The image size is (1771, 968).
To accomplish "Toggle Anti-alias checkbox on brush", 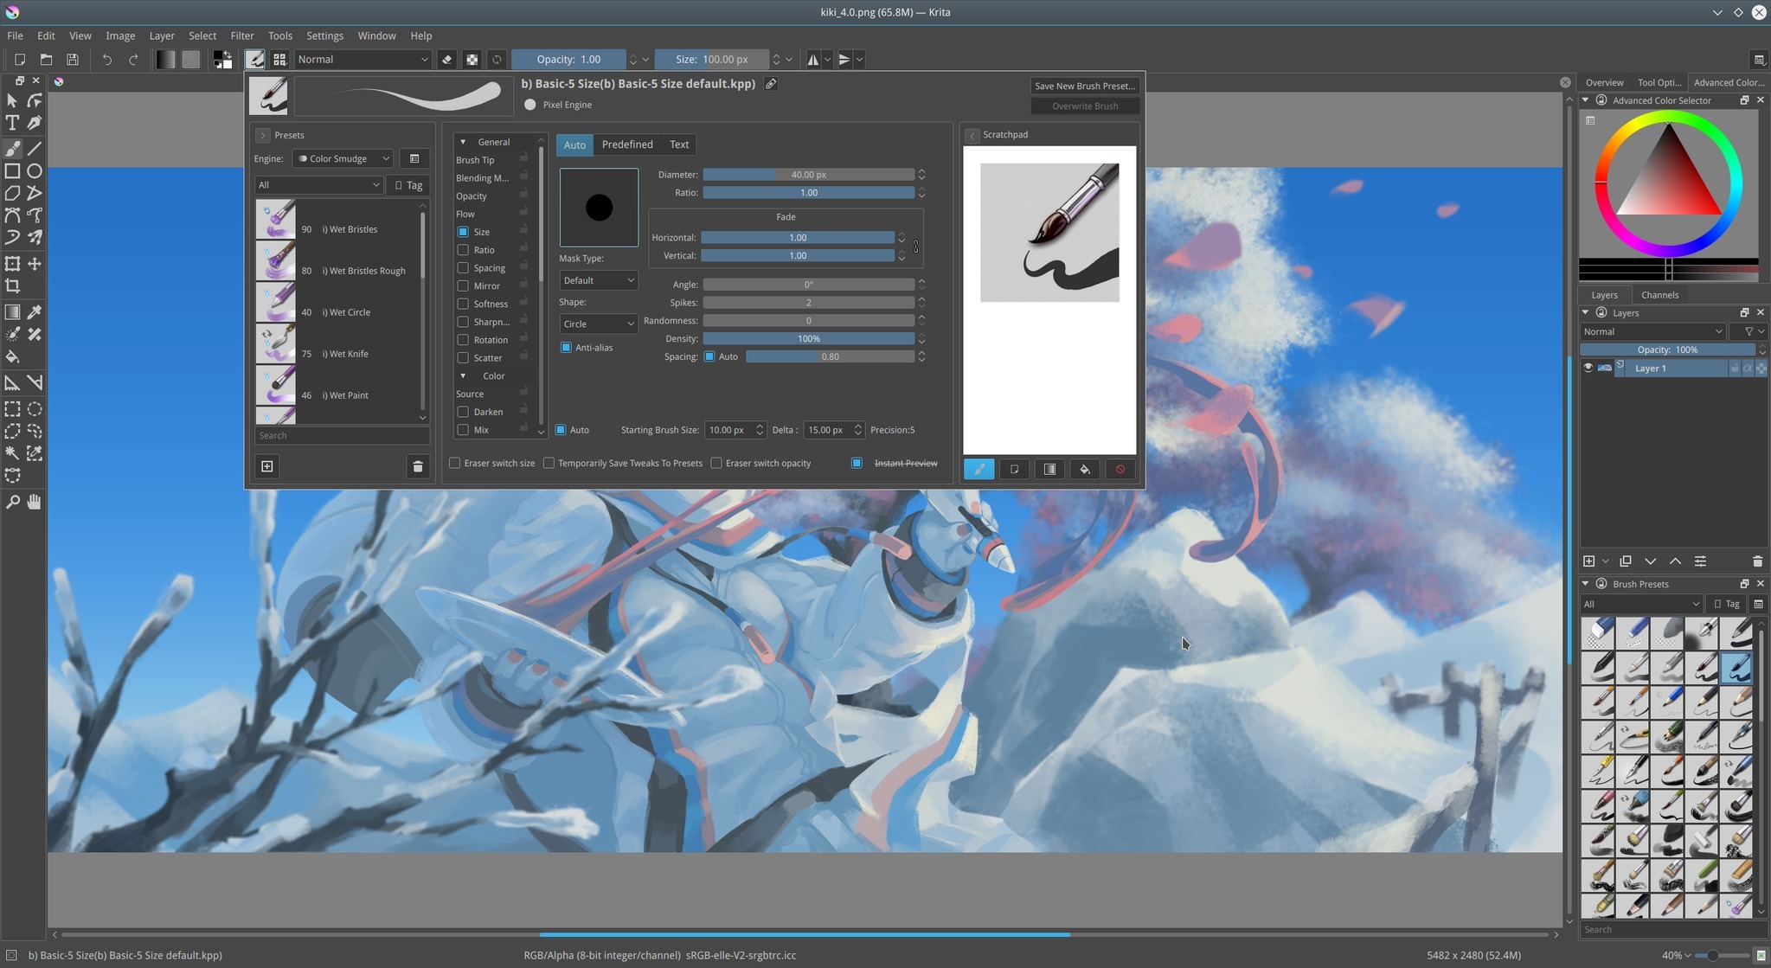I will coord(568,347).
